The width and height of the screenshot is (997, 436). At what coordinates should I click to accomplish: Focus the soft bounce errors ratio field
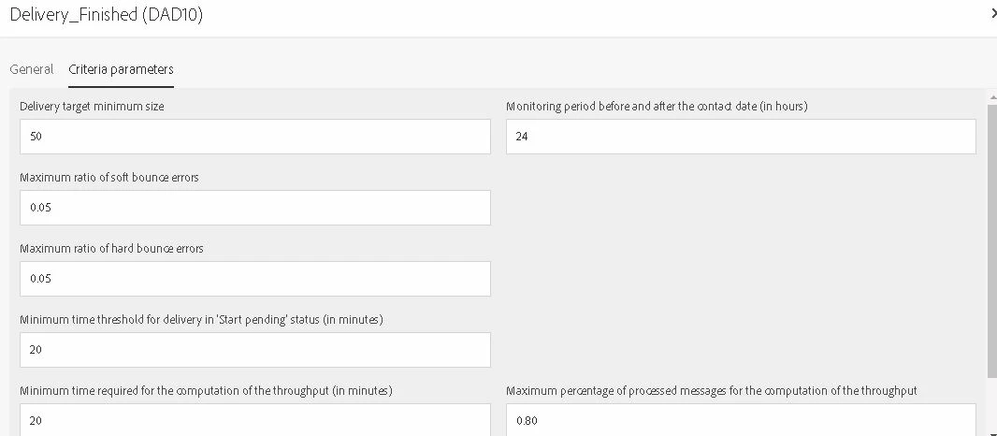[254, 208]
